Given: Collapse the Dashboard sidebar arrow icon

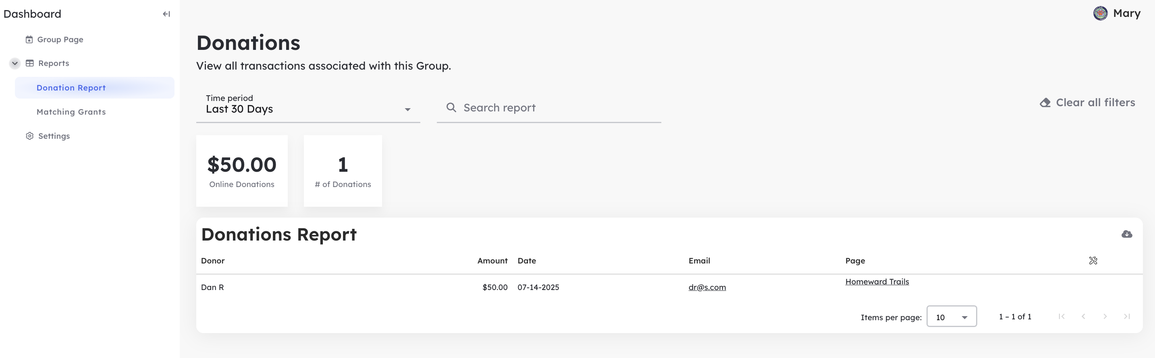Looking at the screenshot, I should coord(166,14).
